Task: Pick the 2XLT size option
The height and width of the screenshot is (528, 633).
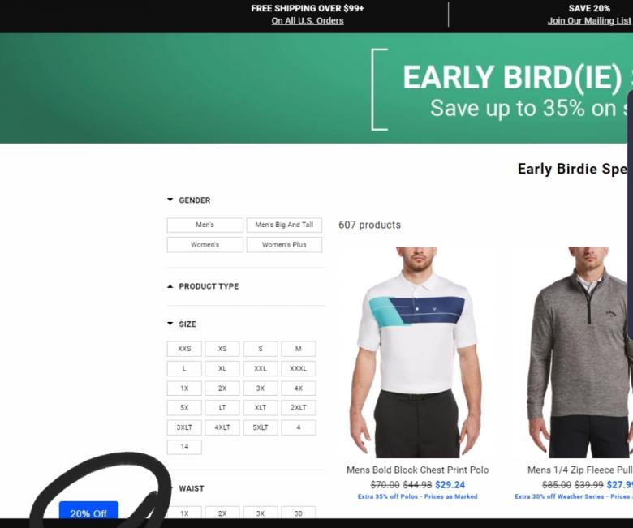Action: tap(299, 408)
